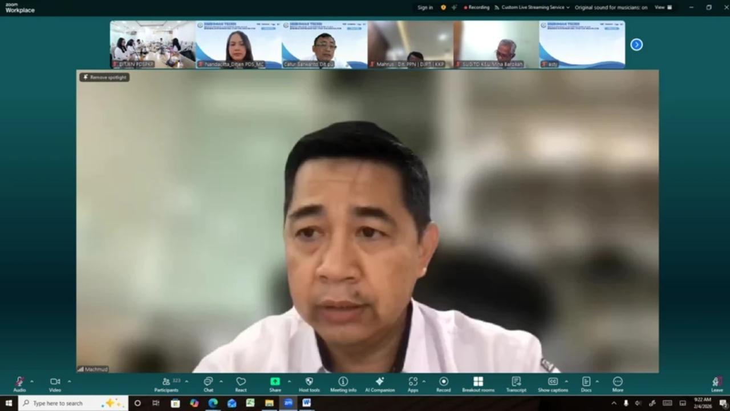Open the Participants panel
The width and height of the screenshot is (730, 411).
coord(166,384)
